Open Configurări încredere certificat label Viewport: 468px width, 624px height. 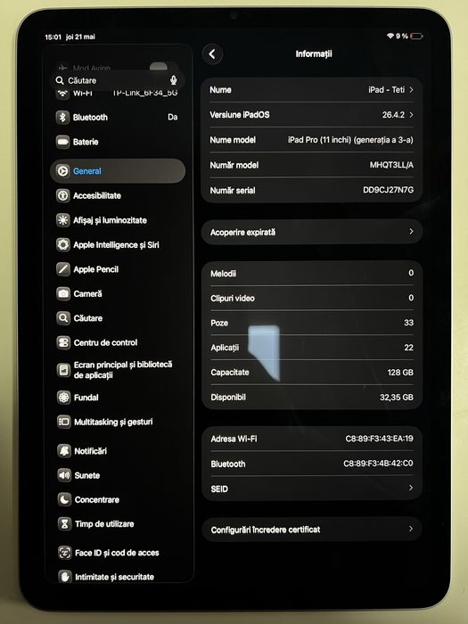(266, 530)
